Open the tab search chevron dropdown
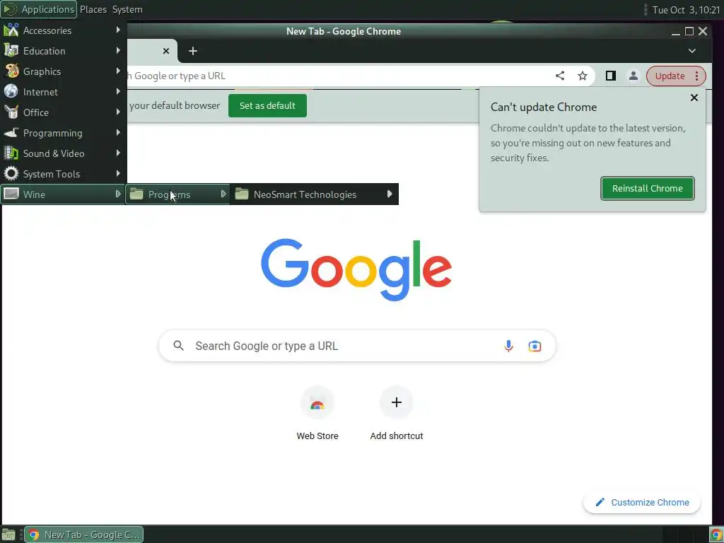Screen dimensions: 724x543 (x=692, y=51)
